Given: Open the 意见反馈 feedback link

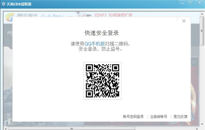Looking at the screenshot, I should [180, 117].
